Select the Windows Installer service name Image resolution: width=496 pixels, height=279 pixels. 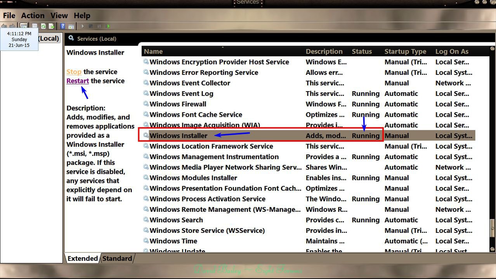pyautogui.click(x=179, y=135)
